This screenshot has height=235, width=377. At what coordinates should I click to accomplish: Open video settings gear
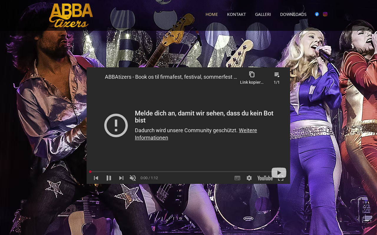point(249,178)
